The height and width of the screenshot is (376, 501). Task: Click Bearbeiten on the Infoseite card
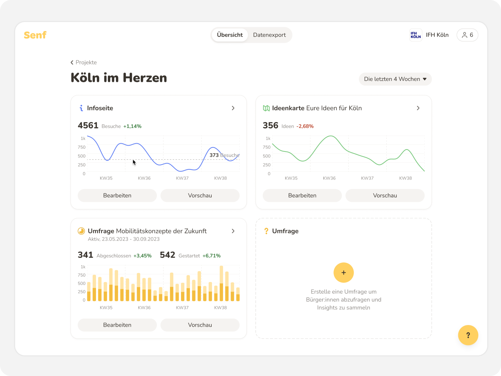pyautogui.click(x=117, y=195)
